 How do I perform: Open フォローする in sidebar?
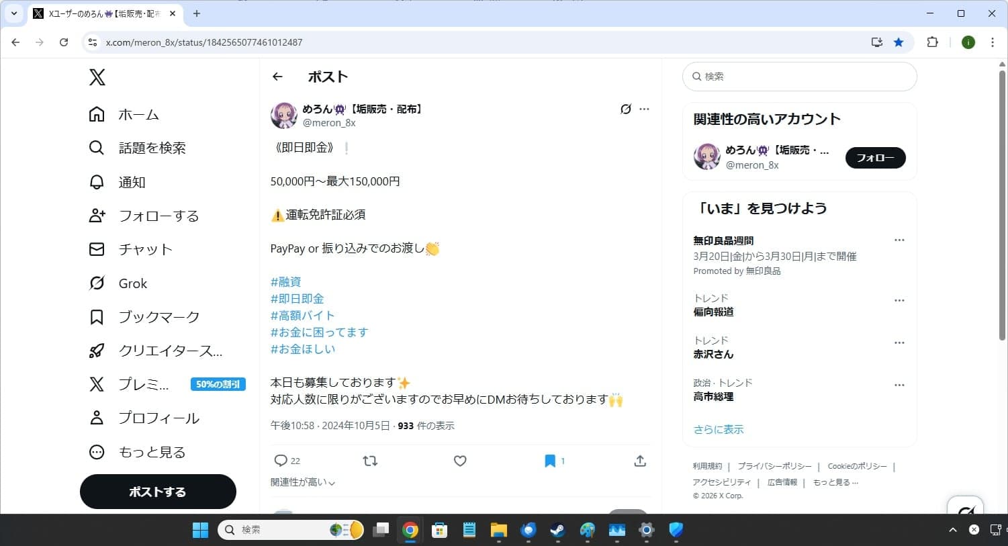pyautogui.click(x=144, y=216)
